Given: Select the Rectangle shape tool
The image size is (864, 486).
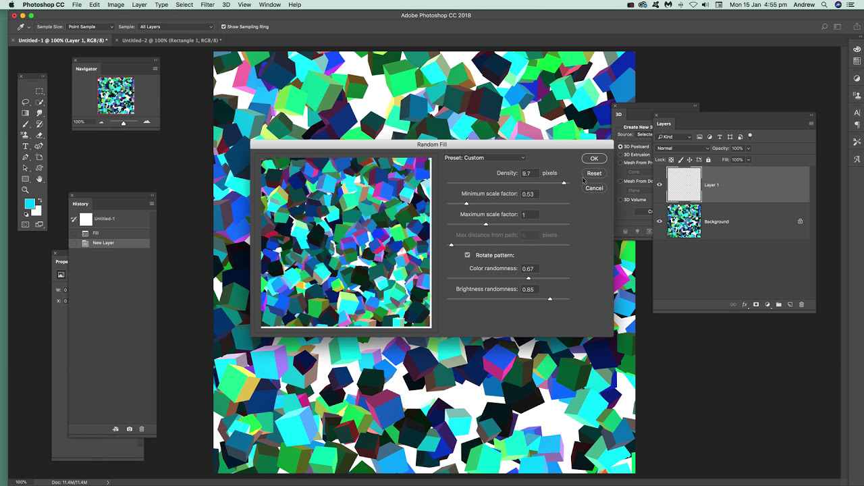Looking at the screenshot, I should 26,179.
